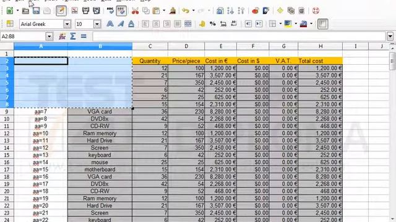Open the Gallery
The image size is (396, 222).
(x=291, y=11)
